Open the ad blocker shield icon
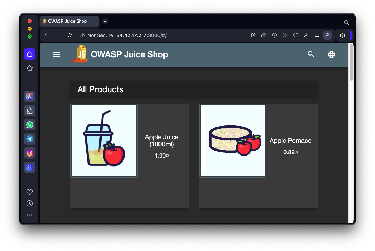 (275, 35)
